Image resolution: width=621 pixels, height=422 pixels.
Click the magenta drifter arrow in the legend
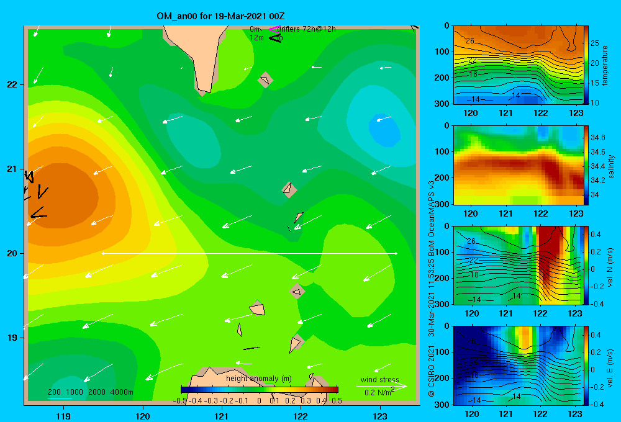coord(274,29)
